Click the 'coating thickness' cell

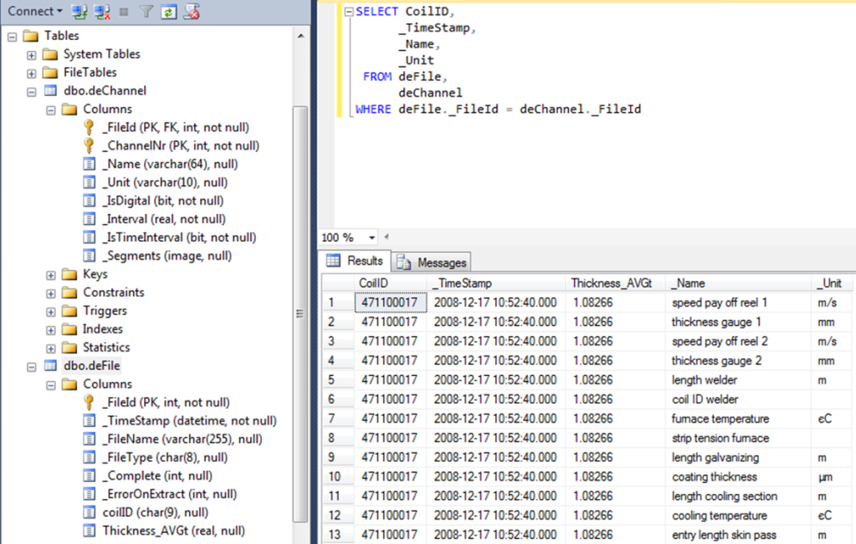click(x=738, y=477)
